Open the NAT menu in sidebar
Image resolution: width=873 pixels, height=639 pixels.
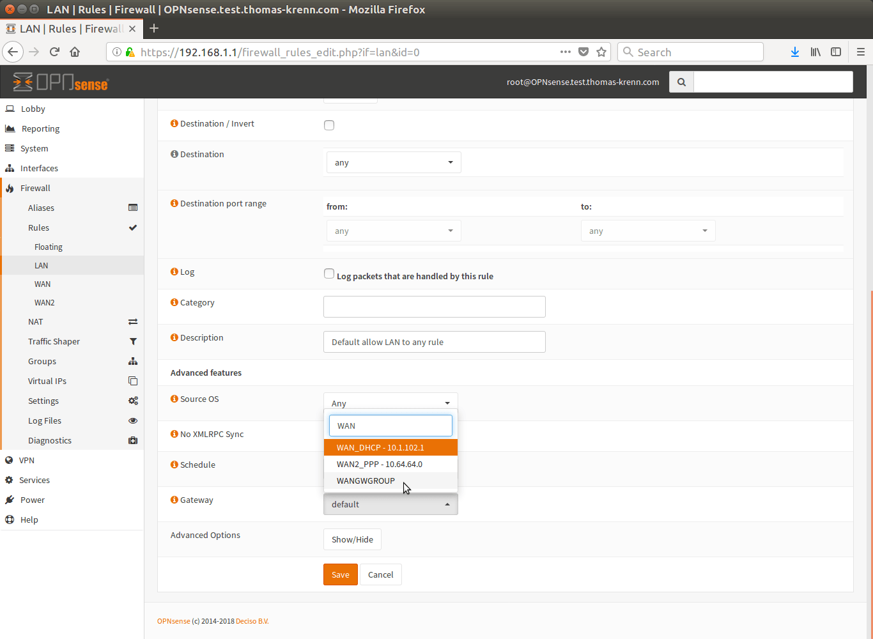[36, 322]
